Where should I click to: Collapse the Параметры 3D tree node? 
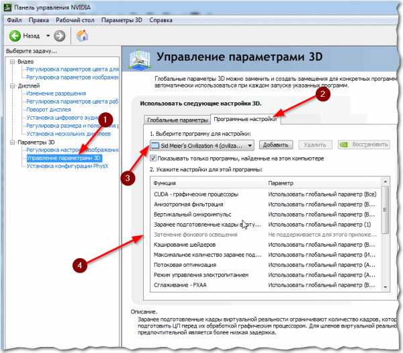click(12, 143)
